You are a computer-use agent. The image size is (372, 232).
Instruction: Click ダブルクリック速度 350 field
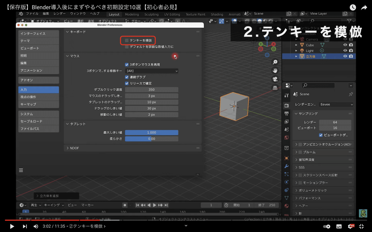tap(152, 90)
